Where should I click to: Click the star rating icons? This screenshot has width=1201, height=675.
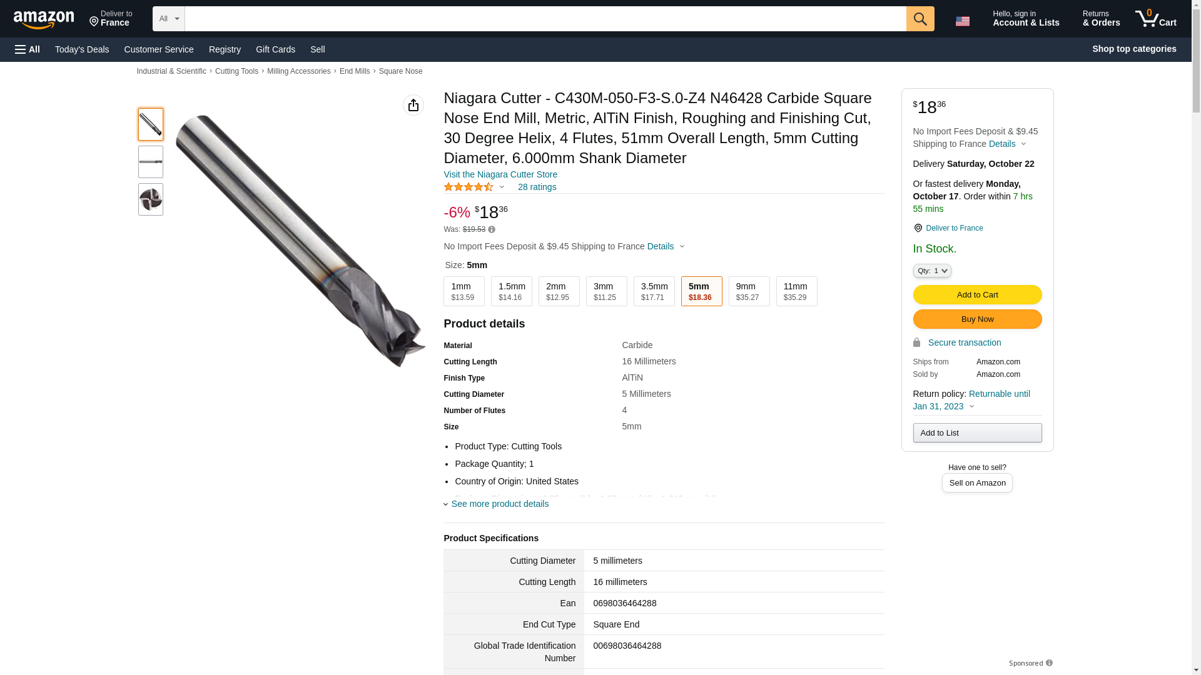point(468,187)
